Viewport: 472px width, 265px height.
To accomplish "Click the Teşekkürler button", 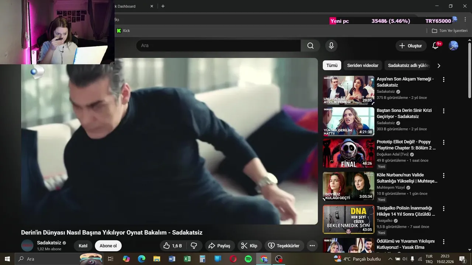I will pyautogui.click(x=284, y=246).
